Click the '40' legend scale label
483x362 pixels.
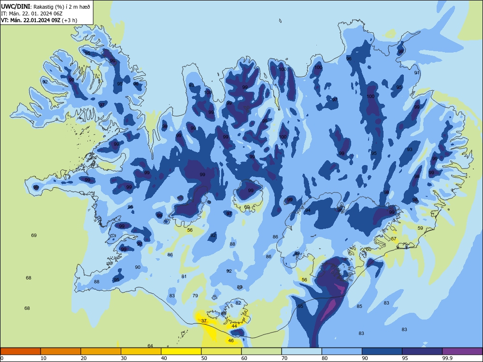click(164, 358)
